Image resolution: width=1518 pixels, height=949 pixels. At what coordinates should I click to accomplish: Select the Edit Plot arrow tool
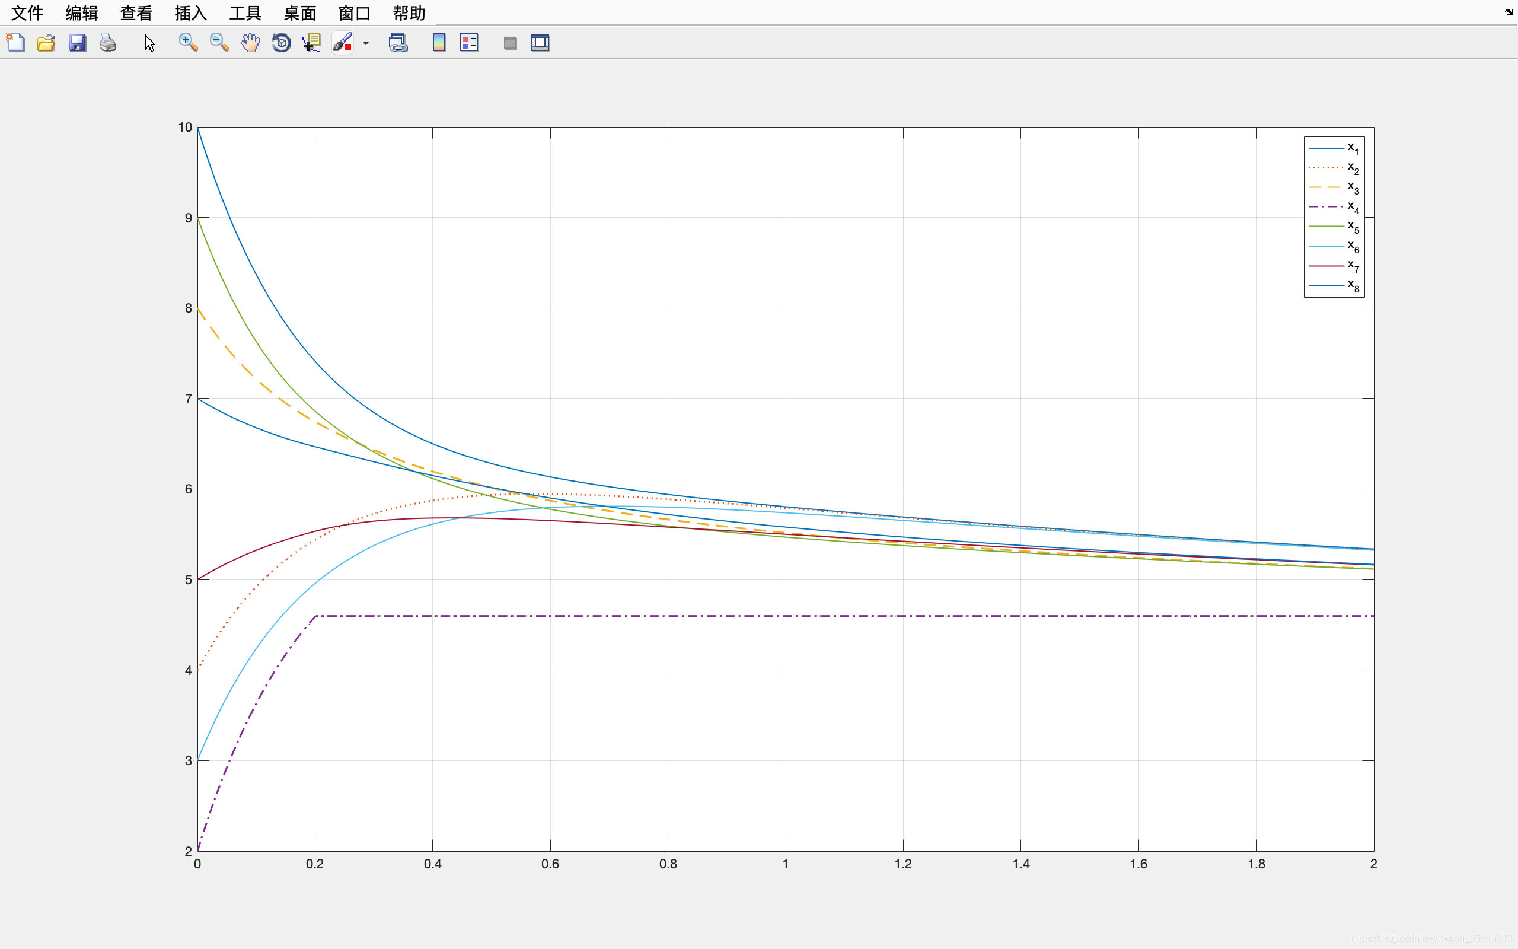click(149, 43)
